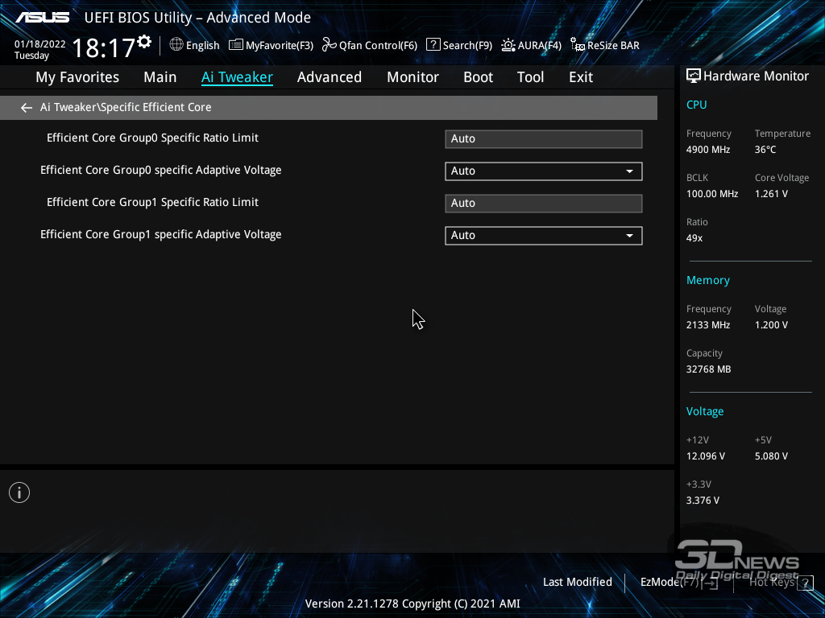
Task: Click the Voltage section heading
Action: [x=705, y=411]
